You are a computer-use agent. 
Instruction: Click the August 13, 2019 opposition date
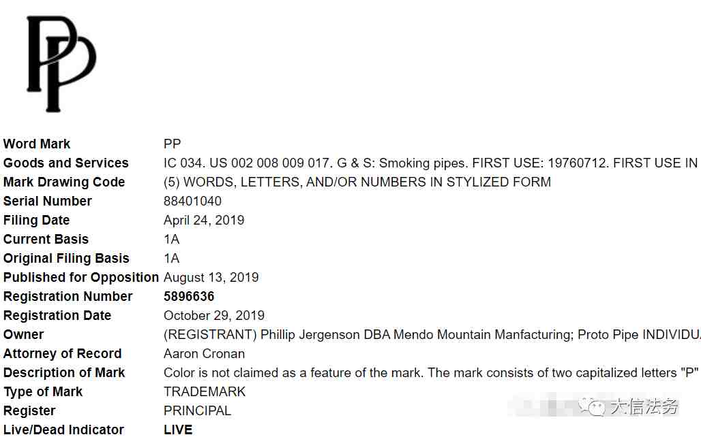point(211,277)
